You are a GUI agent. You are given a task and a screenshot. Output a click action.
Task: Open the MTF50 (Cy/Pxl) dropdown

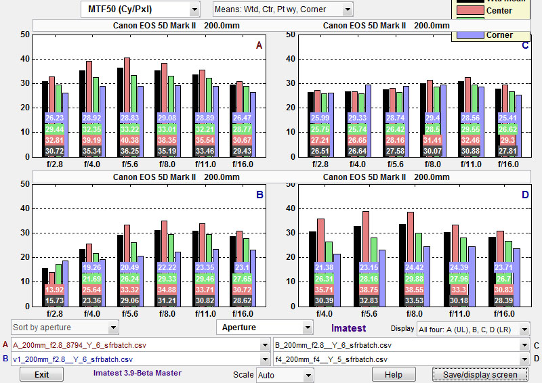(x=140, y=9)
